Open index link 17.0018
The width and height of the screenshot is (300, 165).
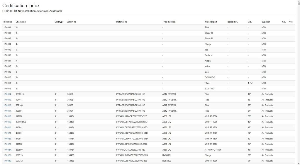[7, 116]
